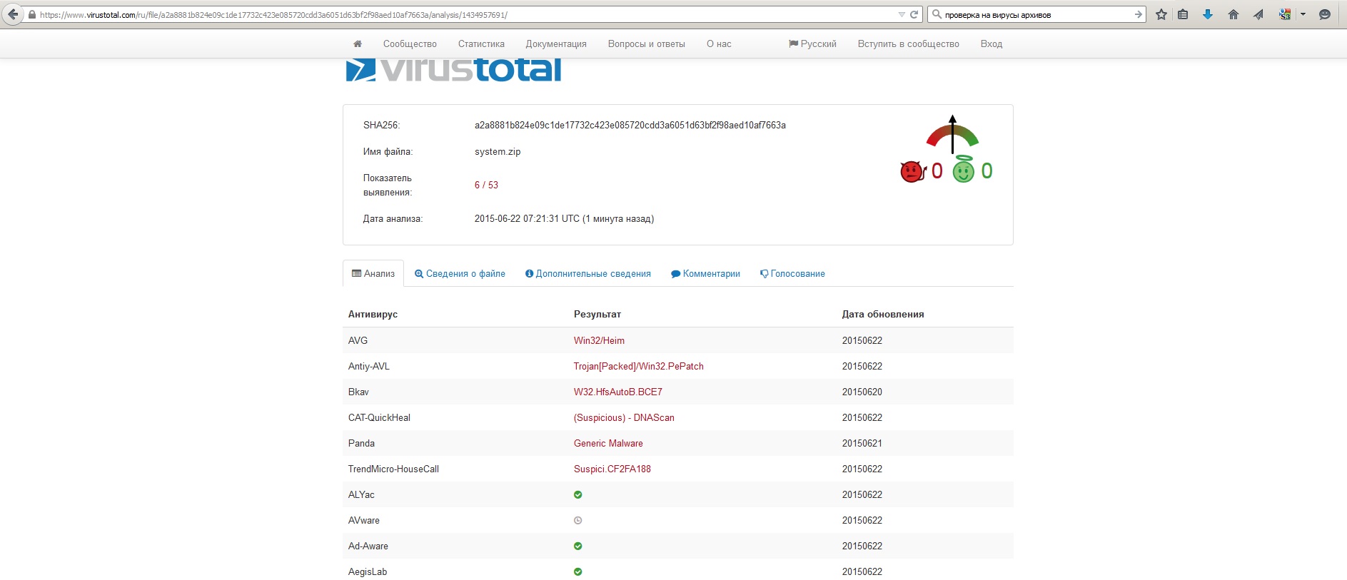Click the file name system.zip

498,151
